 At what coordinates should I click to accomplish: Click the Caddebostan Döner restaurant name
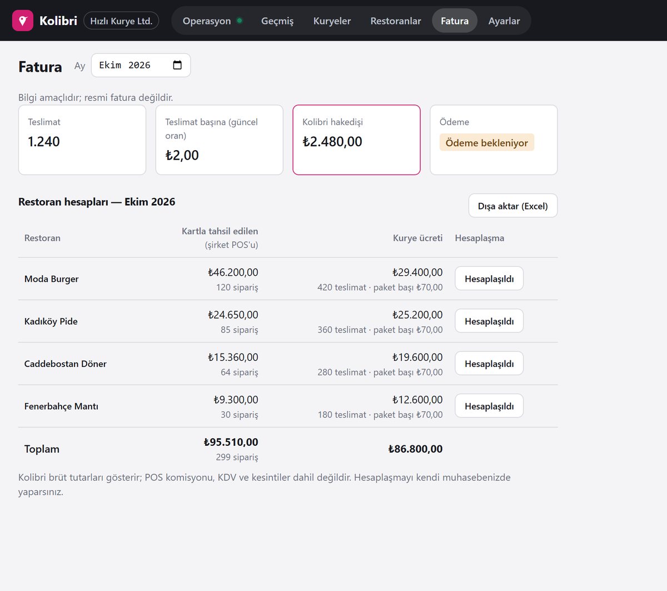click(x=66, y=364)
